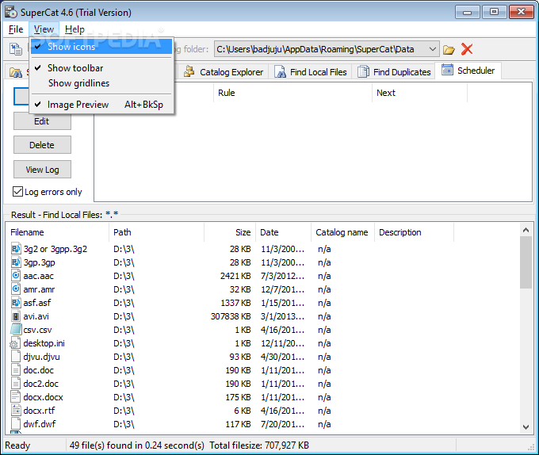The height and width of the screenshot is (455, 539).
Task: Click the results scrollbar down arrow
Action: pyautogui.click(x=526, y=426)
